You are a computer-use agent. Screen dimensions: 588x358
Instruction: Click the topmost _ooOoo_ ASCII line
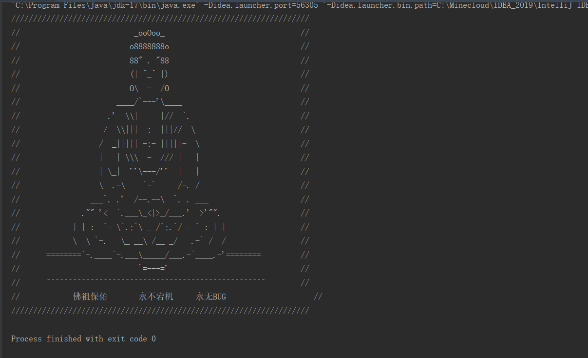[x=149, y=33]
